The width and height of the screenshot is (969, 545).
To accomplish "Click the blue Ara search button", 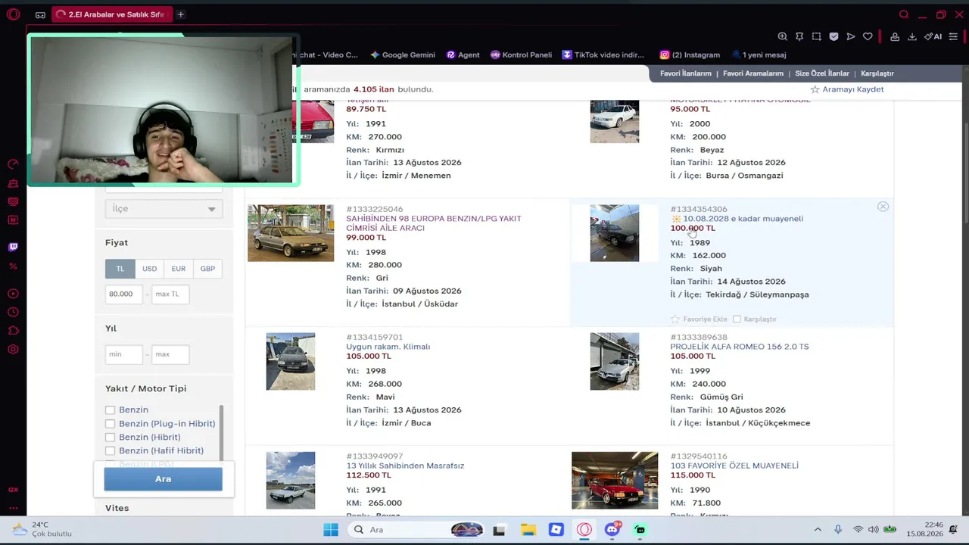I will click(x=164, y=479).
